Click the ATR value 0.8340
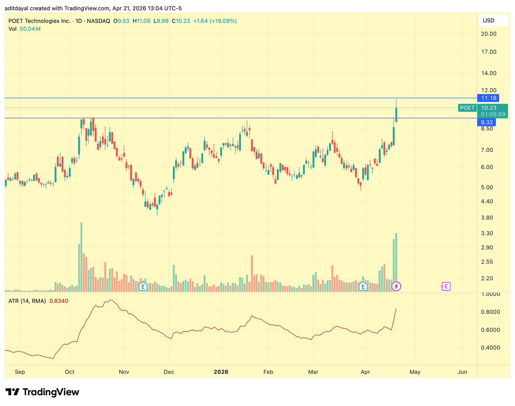Image resolution: width=515 pixels, height=406 pixels. point(59,301)
